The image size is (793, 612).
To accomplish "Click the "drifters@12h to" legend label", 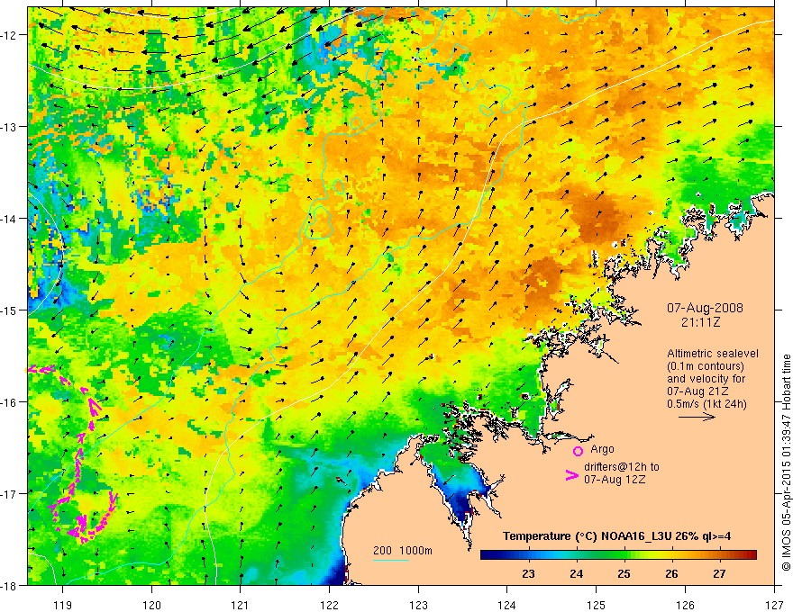I will click(x=622, y=466).
